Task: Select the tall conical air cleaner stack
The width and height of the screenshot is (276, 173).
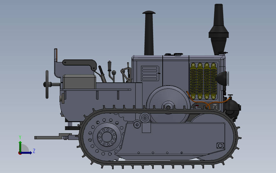Action: [x=219, y=29]
